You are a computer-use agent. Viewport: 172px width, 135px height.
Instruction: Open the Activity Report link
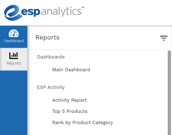tap(70, 100)
